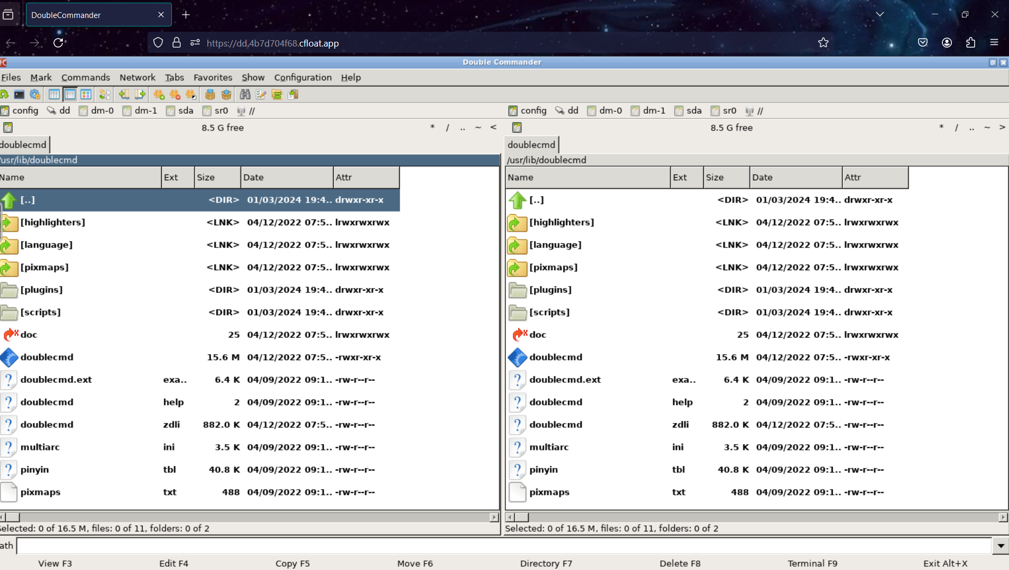Click the right panel horizontal scrollbar

click(x=756, y=517)
